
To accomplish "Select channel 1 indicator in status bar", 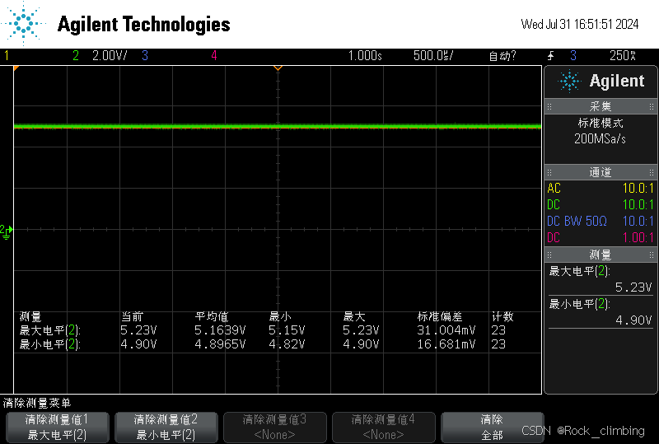I will (x=7, y=55).
